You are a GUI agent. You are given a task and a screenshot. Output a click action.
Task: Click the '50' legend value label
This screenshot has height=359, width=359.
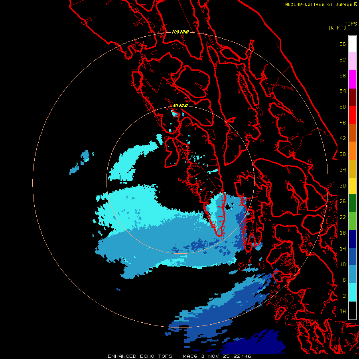click(x=343, y=107)
